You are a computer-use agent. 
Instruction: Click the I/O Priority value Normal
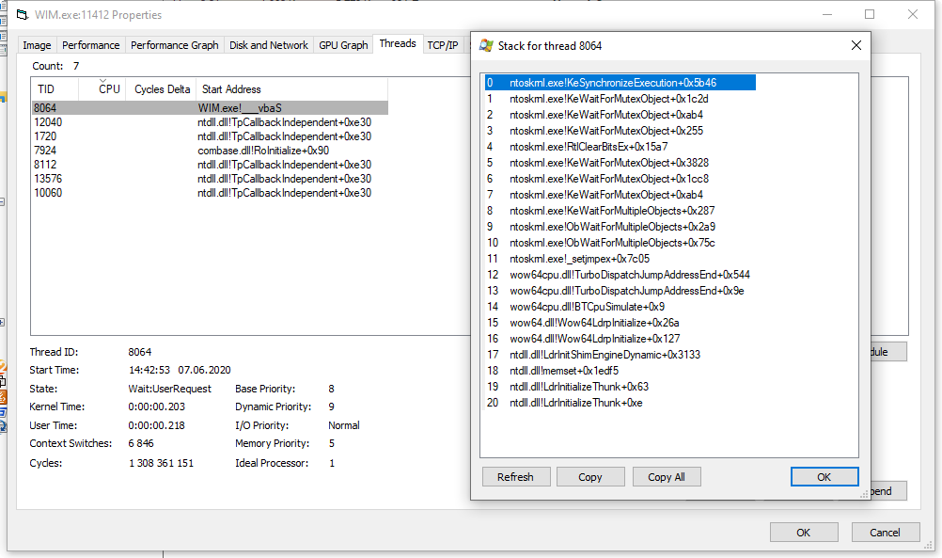(344, 425)
